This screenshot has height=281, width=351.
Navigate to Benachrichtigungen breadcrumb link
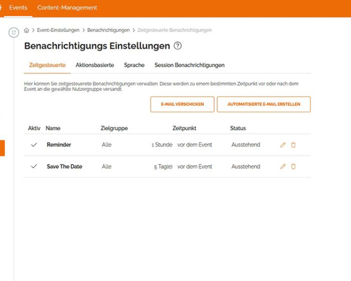(x=108, y=30)
